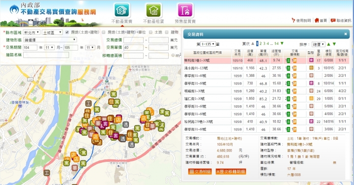
Task: Open the 不動產租賃 icon
Action: pos(153,10)
